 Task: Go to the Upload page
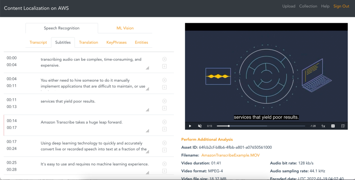289,6
